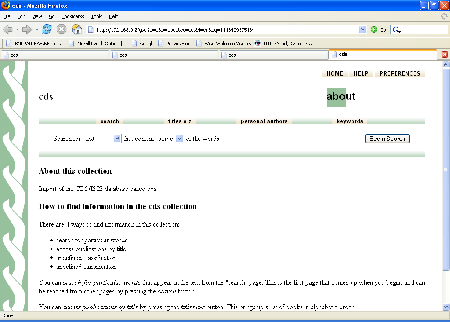The image size is (450, 322).
Task: Open the ITU-D Study Group 2 bookmark
Action: [284, 44]
